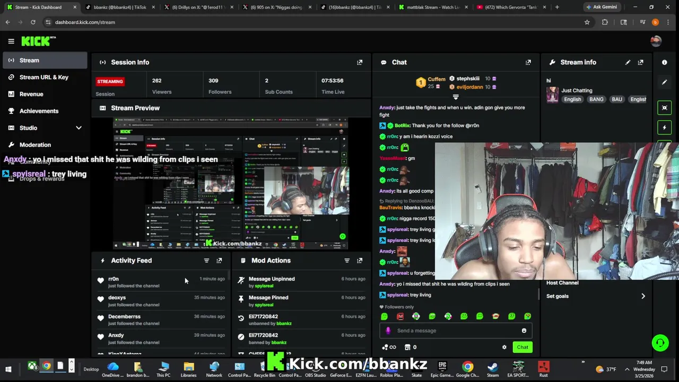Select Stream in the sidebar
Screen dimensions: 679x382
(45, 60)
